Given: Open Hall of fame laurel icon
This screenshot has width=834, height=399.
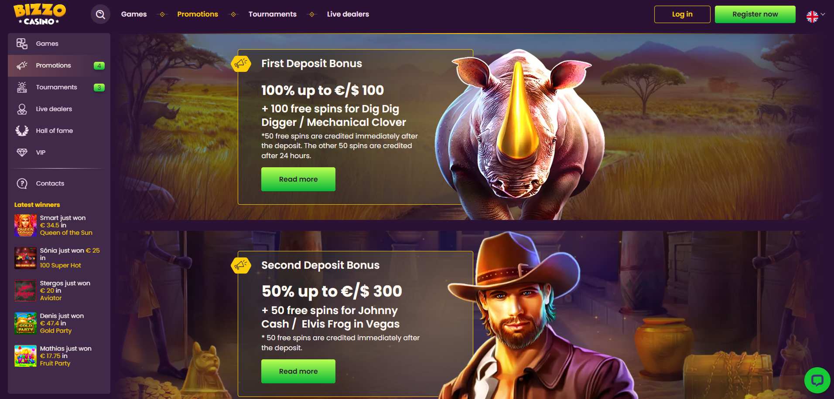Looking at the screenshot, I should coord(22,131).
